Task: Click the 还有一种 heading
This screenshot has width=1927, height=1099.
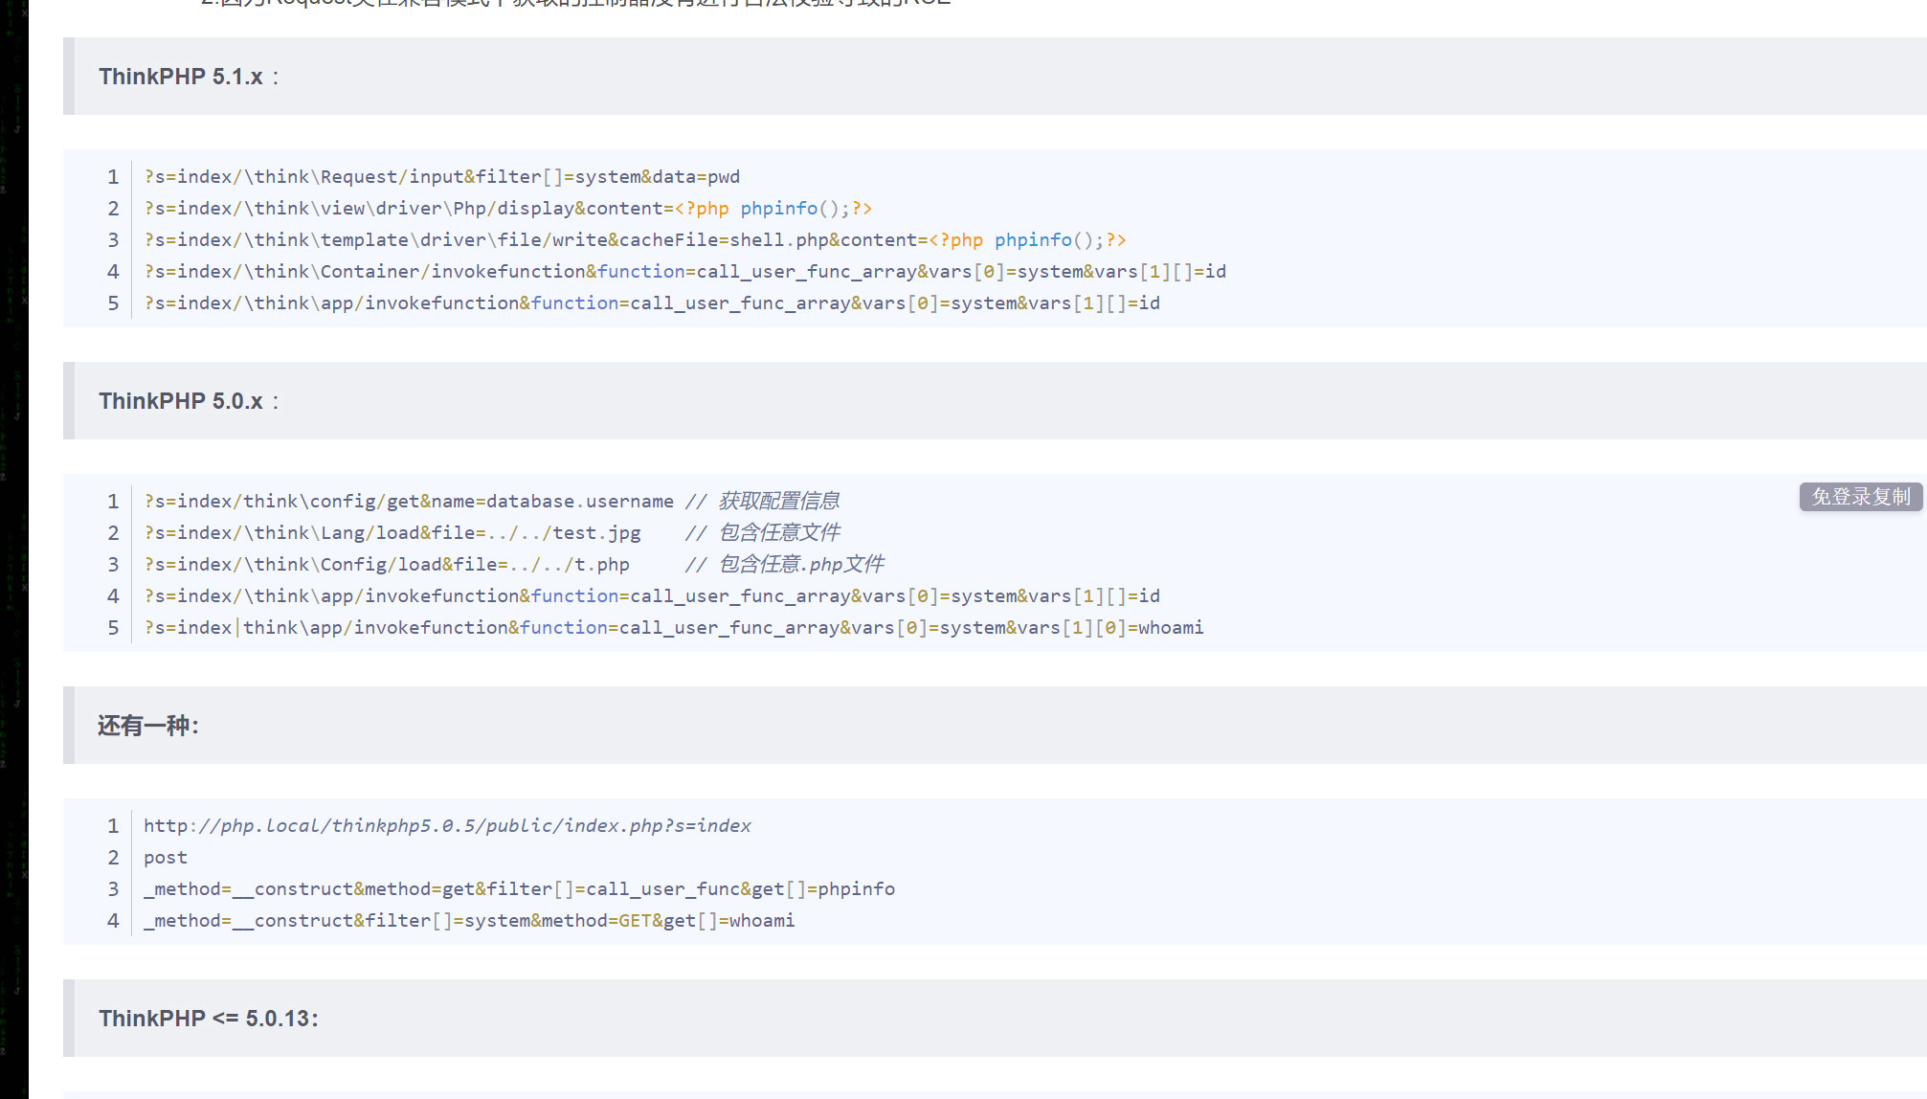Action: click(x=148, y=726)
